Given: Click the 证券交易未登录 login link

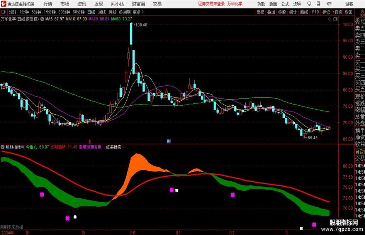Looking at the screenshot, I should click(211, 4).
